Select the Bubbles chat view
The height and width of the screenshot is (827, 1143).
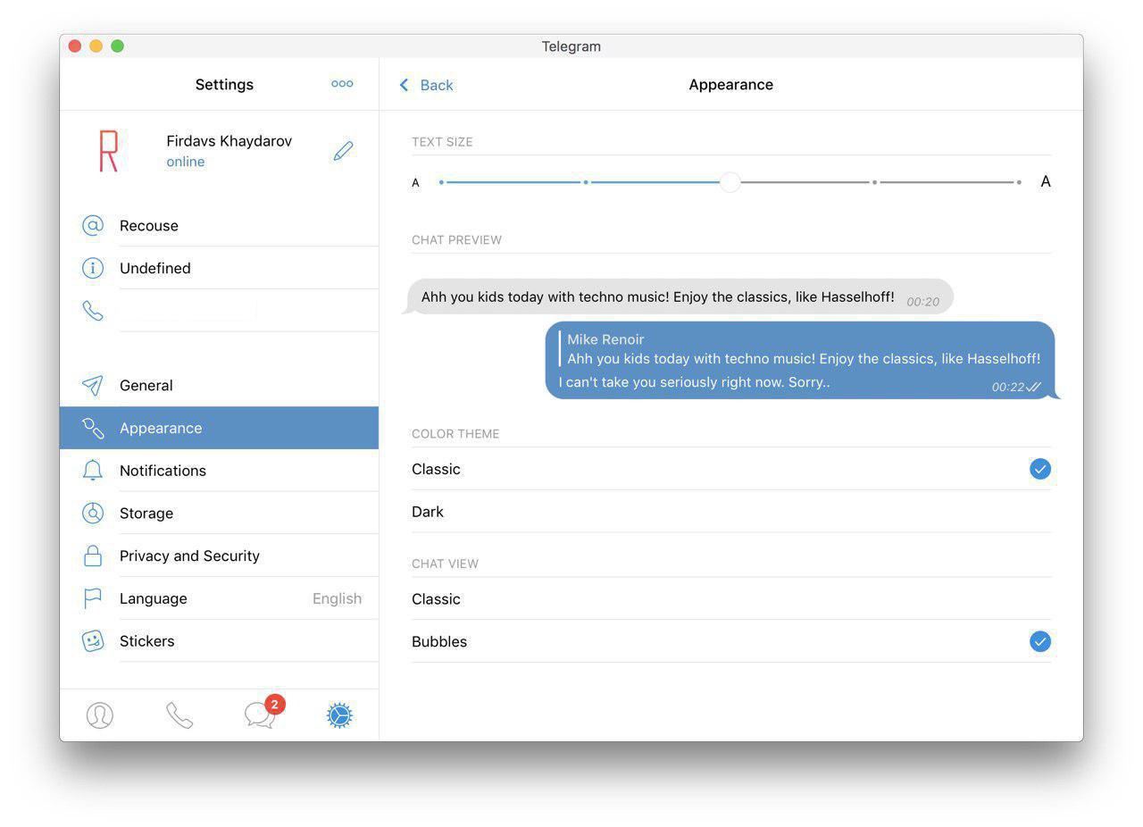tap(731, 641)
